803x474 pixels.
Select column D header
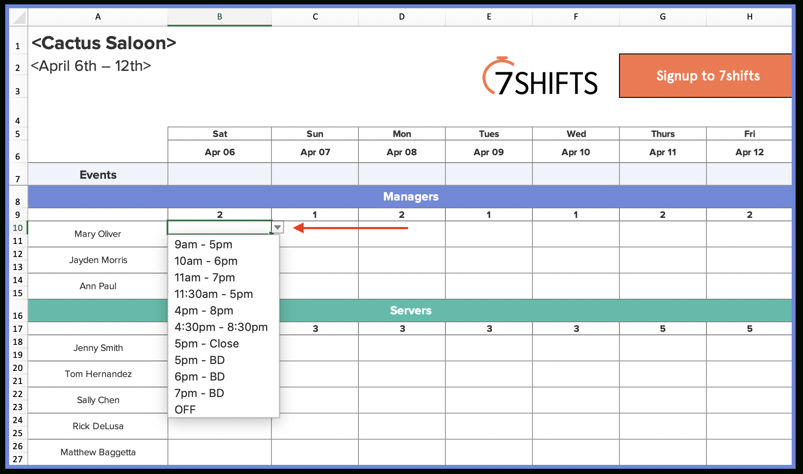click(x=402, y=17)
